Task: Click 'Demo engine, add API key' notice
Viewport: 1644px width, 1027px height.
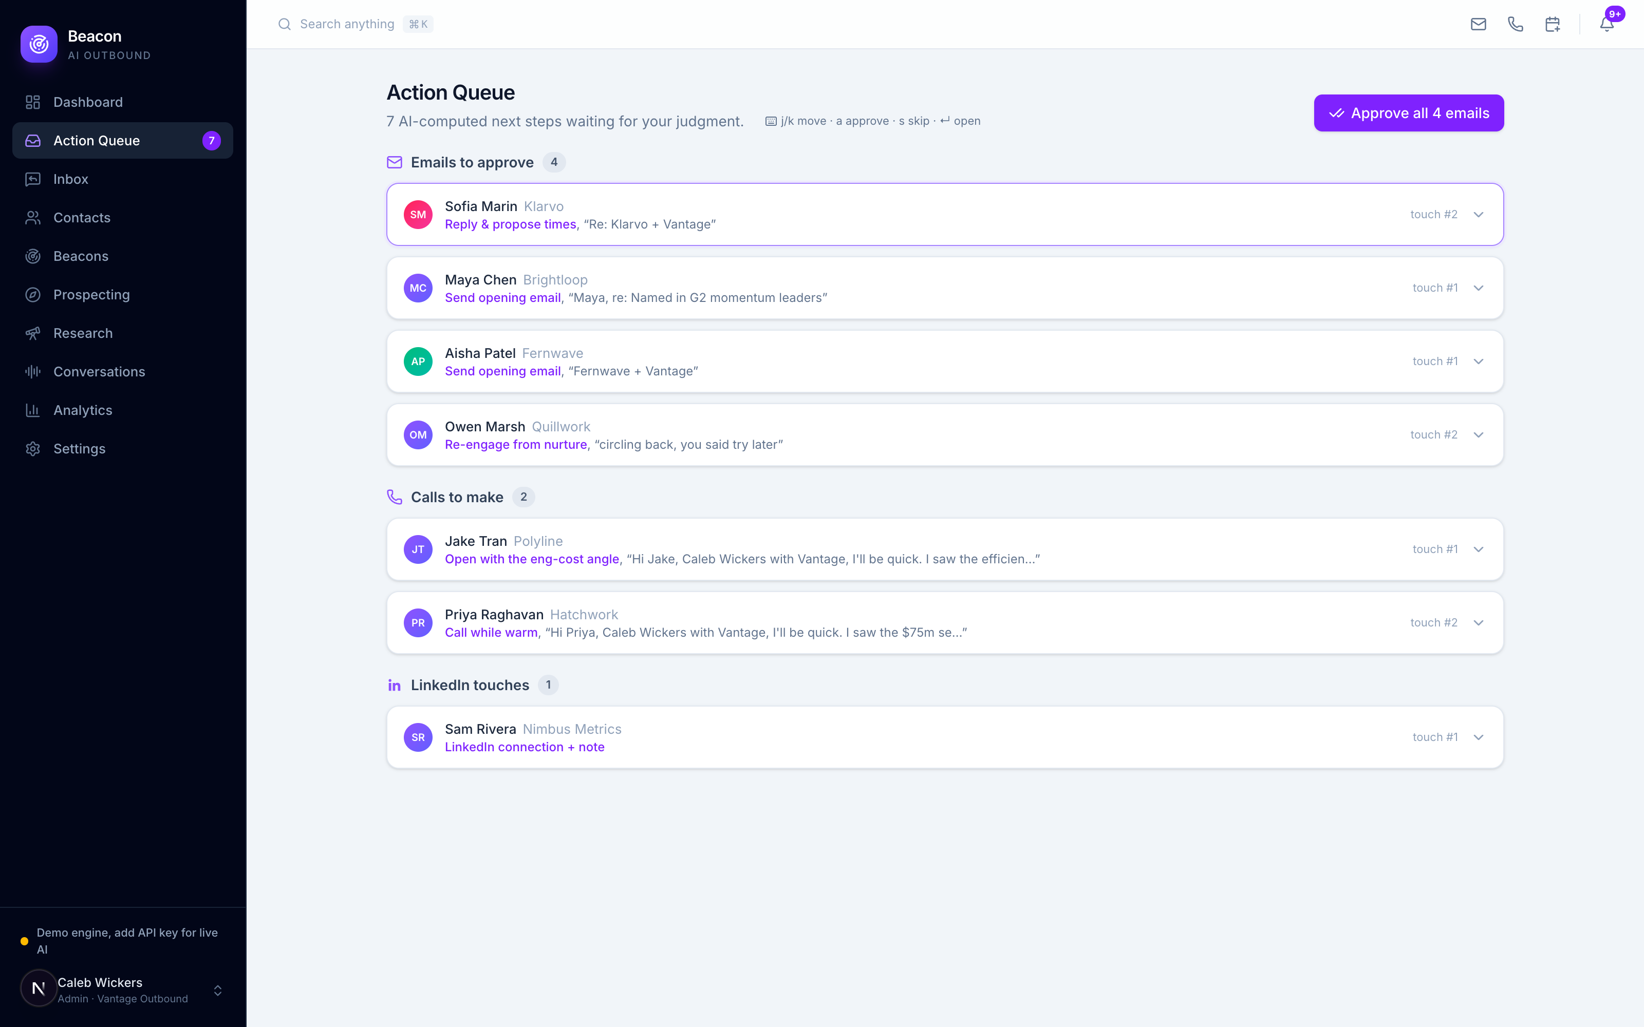Action: 127,941
